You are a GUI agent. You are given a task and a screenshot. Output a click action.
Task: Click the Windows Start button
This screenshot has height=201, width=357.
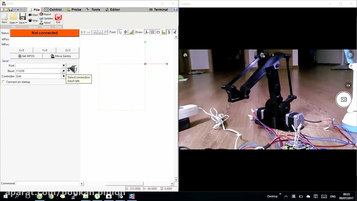pos(6,196)
